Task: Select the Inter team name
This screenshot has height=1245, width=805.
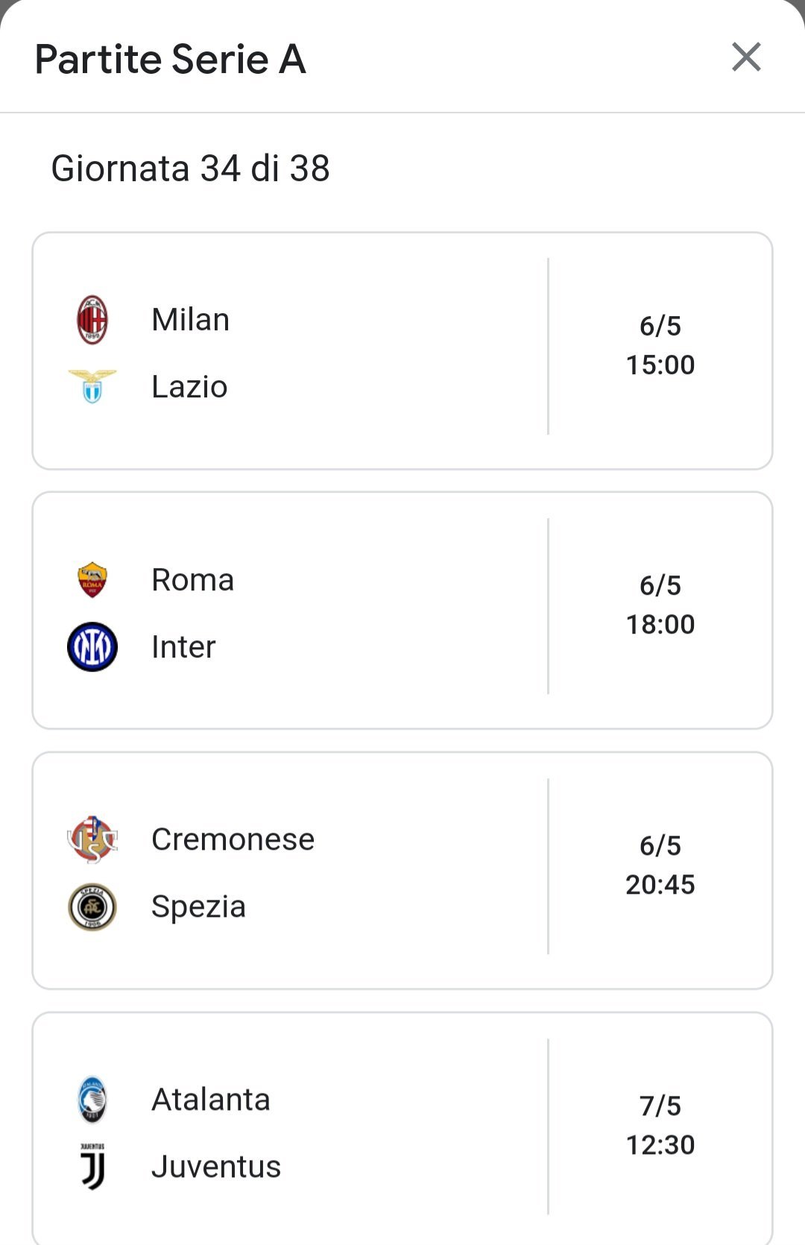Action: (x=183, y=647)
